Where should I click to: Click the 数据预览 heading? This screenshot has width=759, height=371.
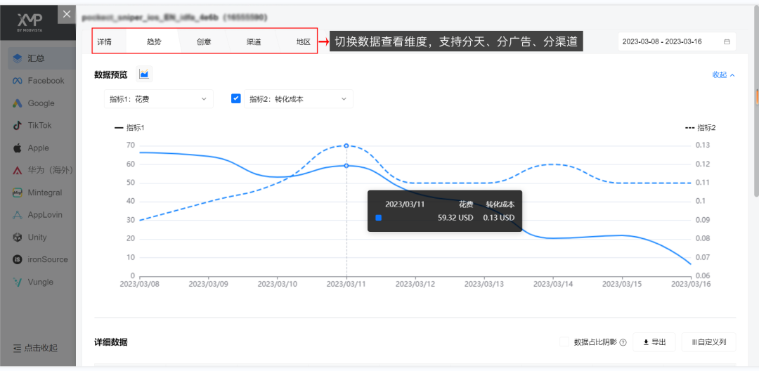[x=111, y=74]
